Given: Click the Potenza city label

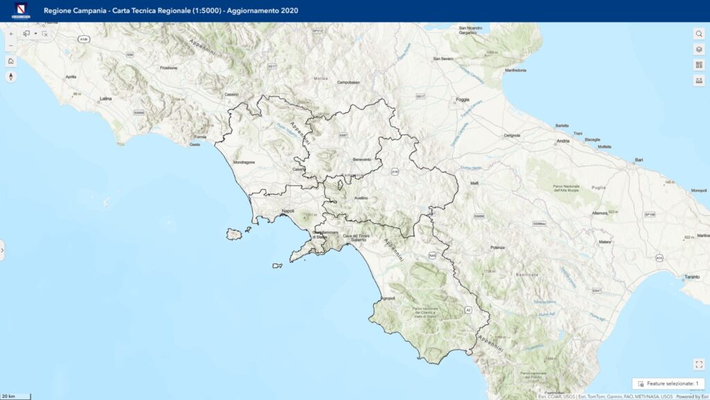Looking at the screenshot, I should point(498,247).
